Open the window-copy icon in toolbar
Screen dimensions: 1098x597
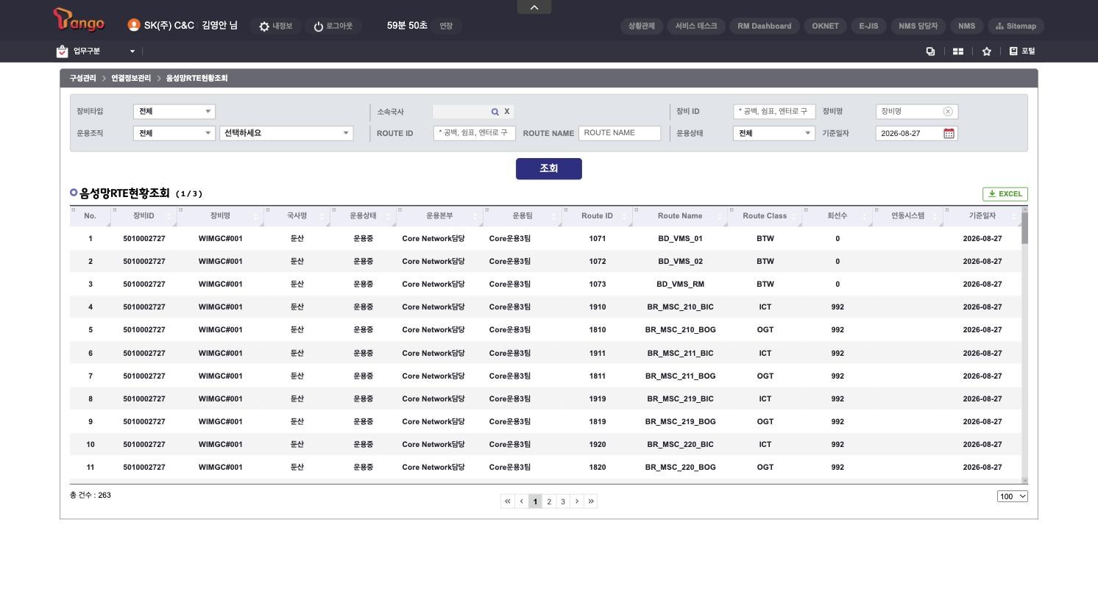tap(930, 51)
